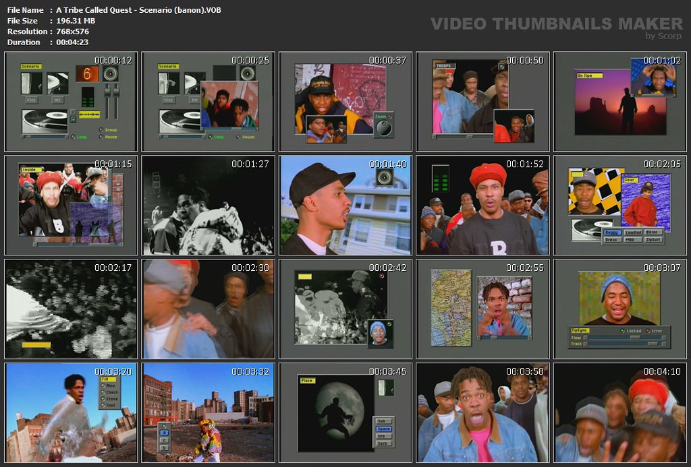Screen dimensions: 691x467
Task: Click the Track slider in the LipSync panel
Action: tap(651, 344)
